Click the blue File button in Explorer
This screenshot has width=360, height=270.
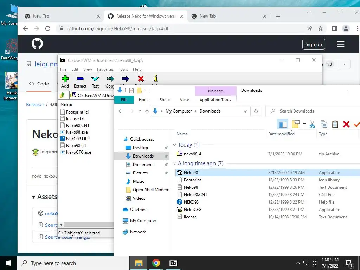point(124,100)
